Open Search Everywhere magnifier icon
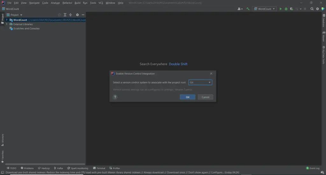The width and height of the screenshot is (326, 175). tap(312, 9)
